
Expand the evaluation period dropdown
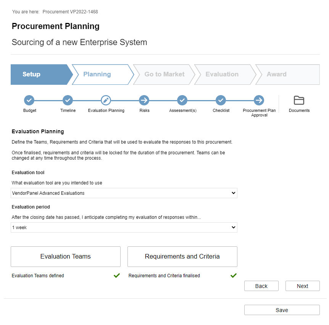tap(124, 227)
